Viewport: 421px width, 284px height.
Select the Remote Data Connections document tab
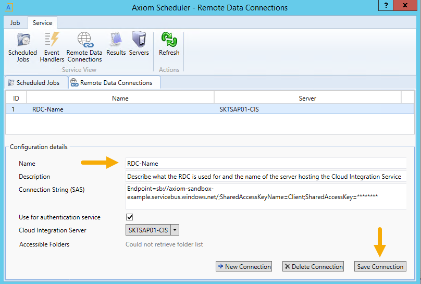tap(115, 83)
